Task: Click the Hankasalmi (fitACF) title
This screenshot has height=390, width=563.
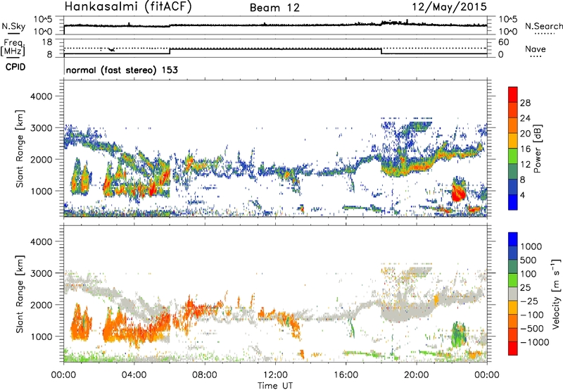Action: (x=128, y=7)
